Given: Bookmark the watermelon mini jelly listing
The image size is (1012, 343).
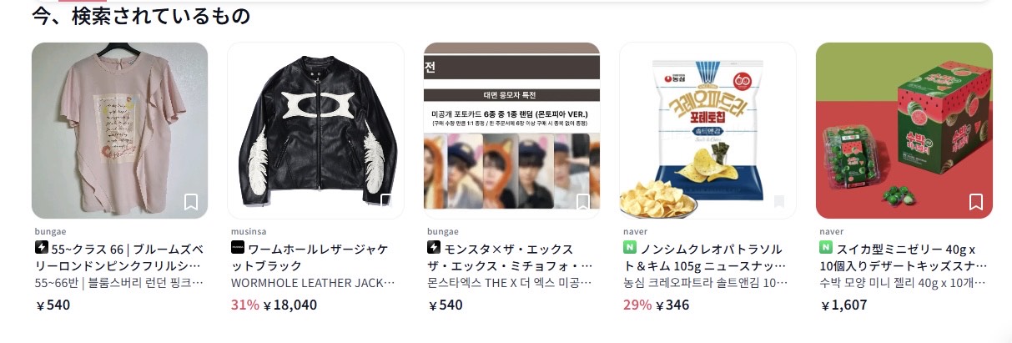Looking at the screenshot, I should click(x=975, y=201).
